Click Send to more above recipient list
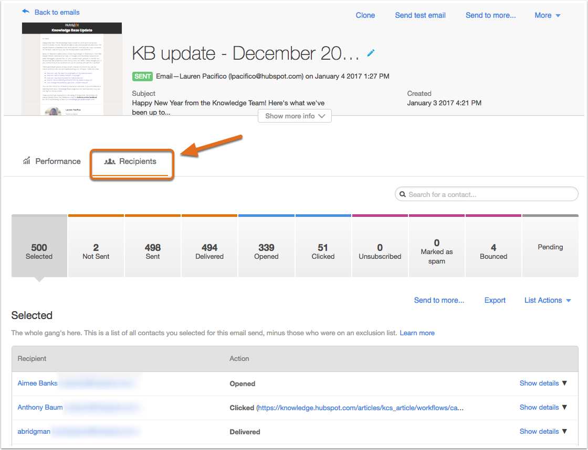588x450 pixels. pos(439,300)
